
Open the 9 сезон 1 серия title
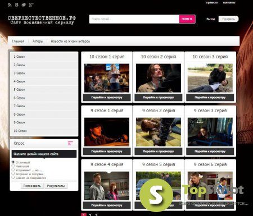(x=107, y=111)
